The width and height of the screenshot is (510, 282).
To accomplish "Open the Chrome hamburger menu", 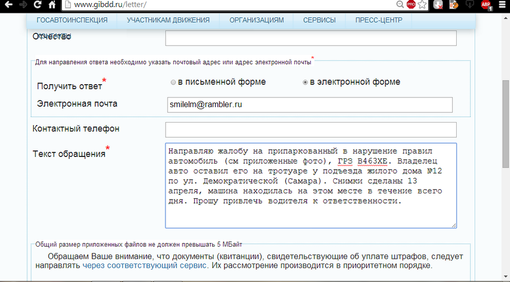I will click(x=502, y=5).
